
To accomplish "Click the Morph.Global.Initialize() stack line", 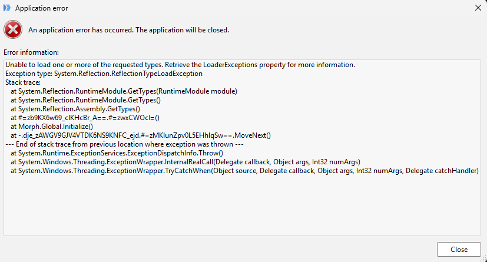I will click(52, 127).
